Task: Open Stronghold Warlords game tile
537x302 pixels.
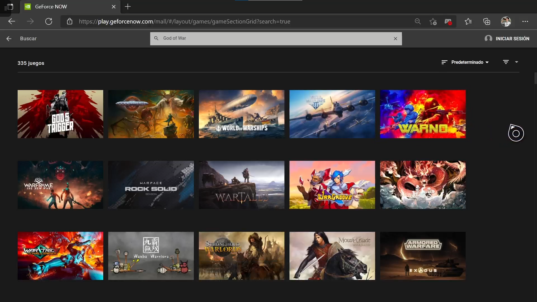Action: pyautogui.click(x=242, y=256)
